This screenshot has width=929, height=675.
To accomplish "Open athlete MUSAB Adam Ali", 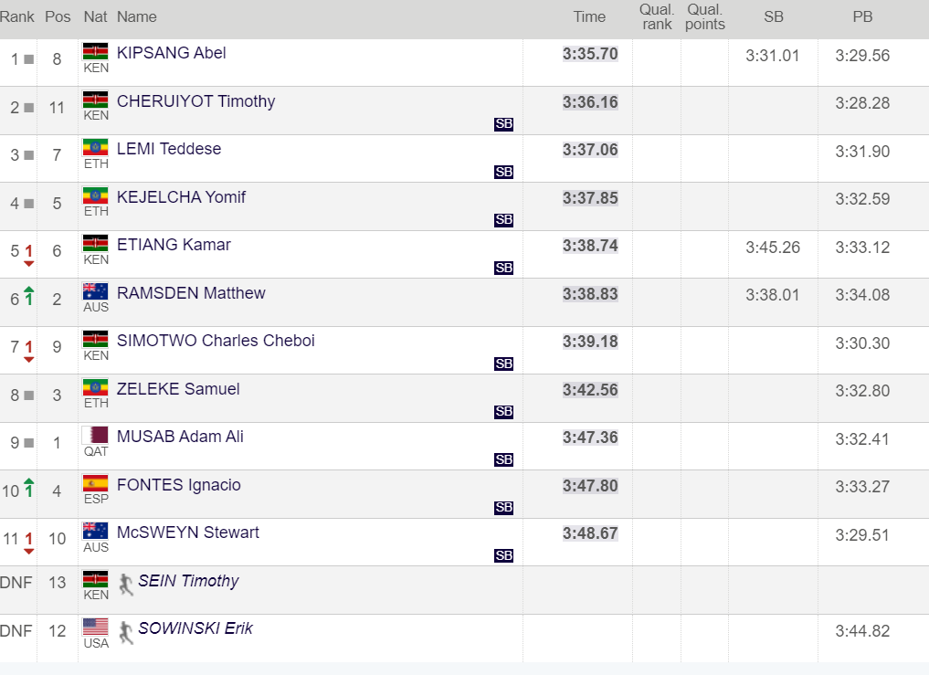I will click(180, 437).
